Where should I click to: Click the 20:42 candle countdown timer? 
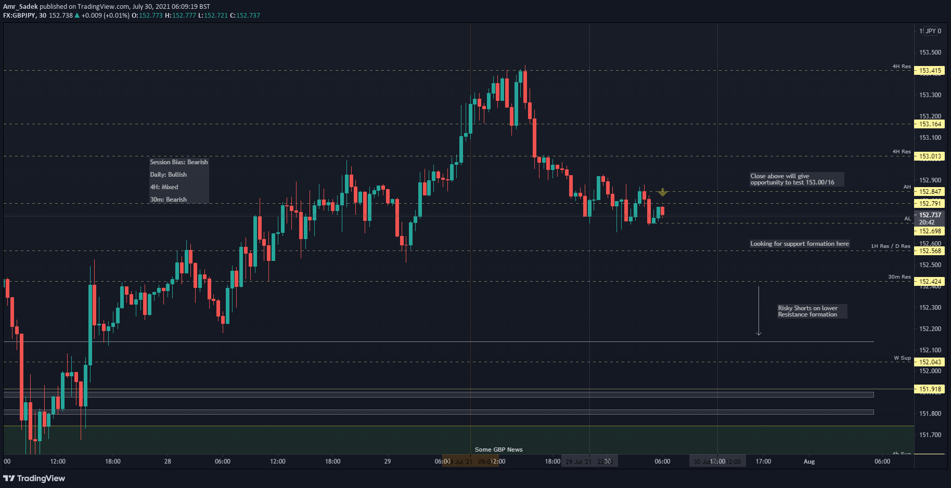coord(927,222)
